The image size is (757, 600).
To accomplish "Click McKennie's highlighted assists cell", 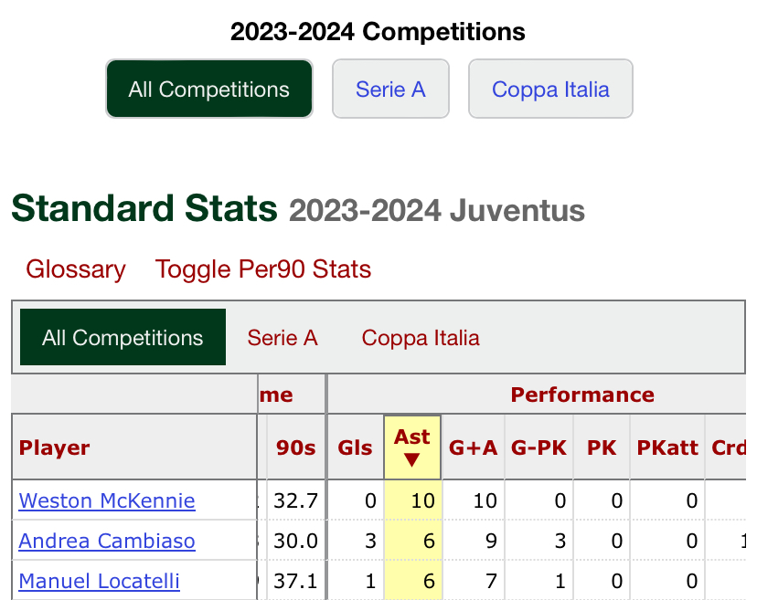I will pyautogui.click(x=412, y=500).
